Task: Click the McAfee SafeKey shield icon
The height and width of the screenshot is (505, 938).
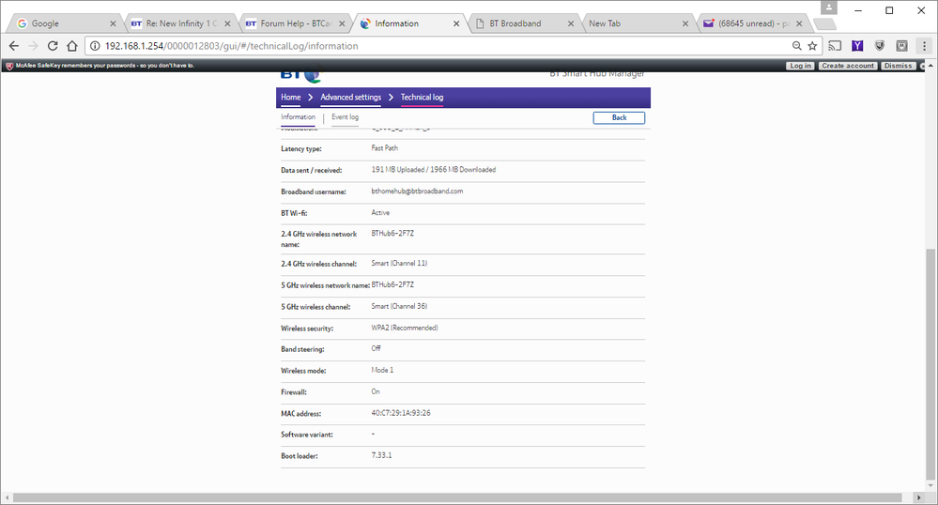Action: click(9, 66)
